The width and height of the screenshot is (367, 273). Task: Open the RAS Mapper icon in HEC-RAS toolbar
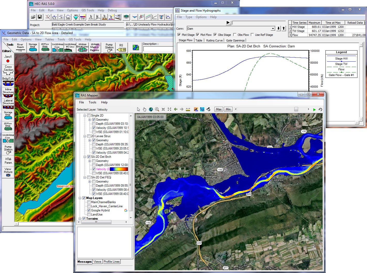(x=126, y=17)
